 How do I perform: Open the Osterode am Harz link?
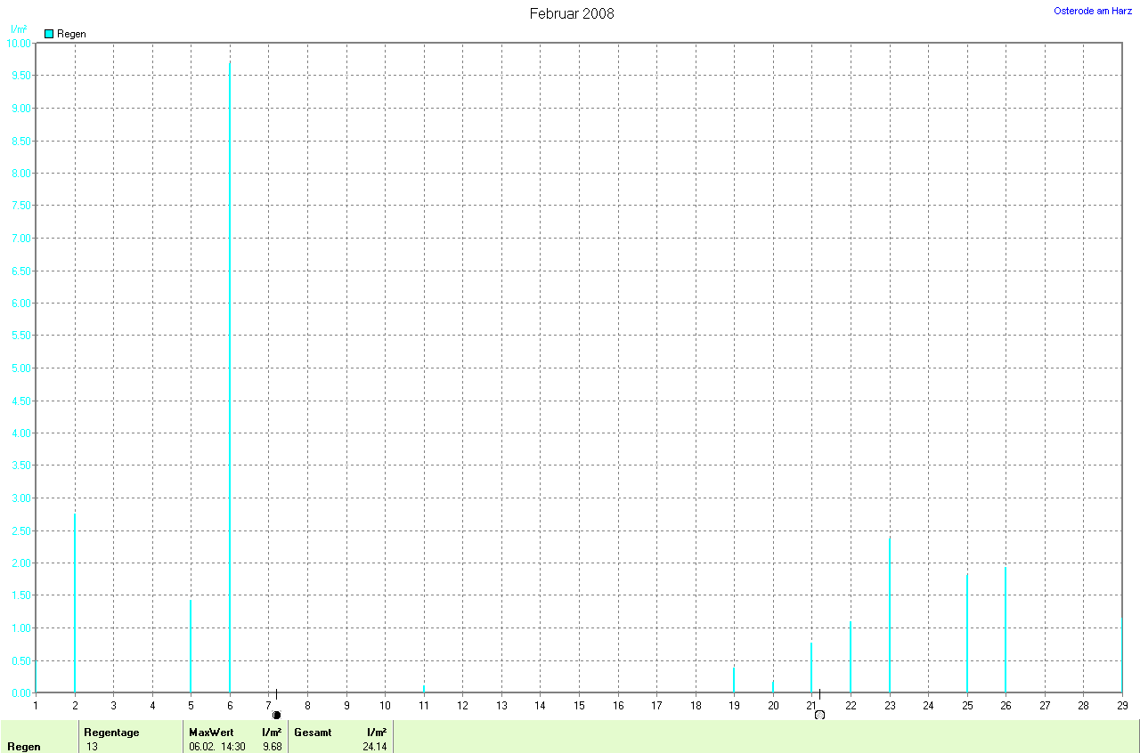(1093, 11)
